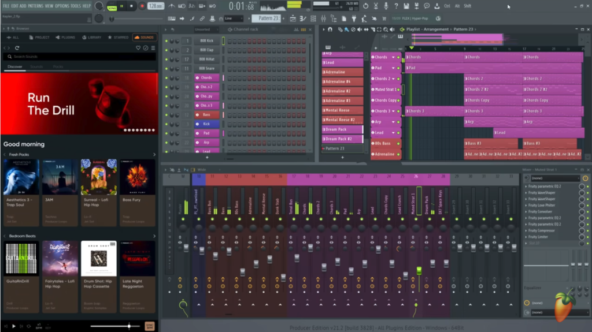Mute the 808 Kick channel
592x332 pixels.
pos(166,41)
